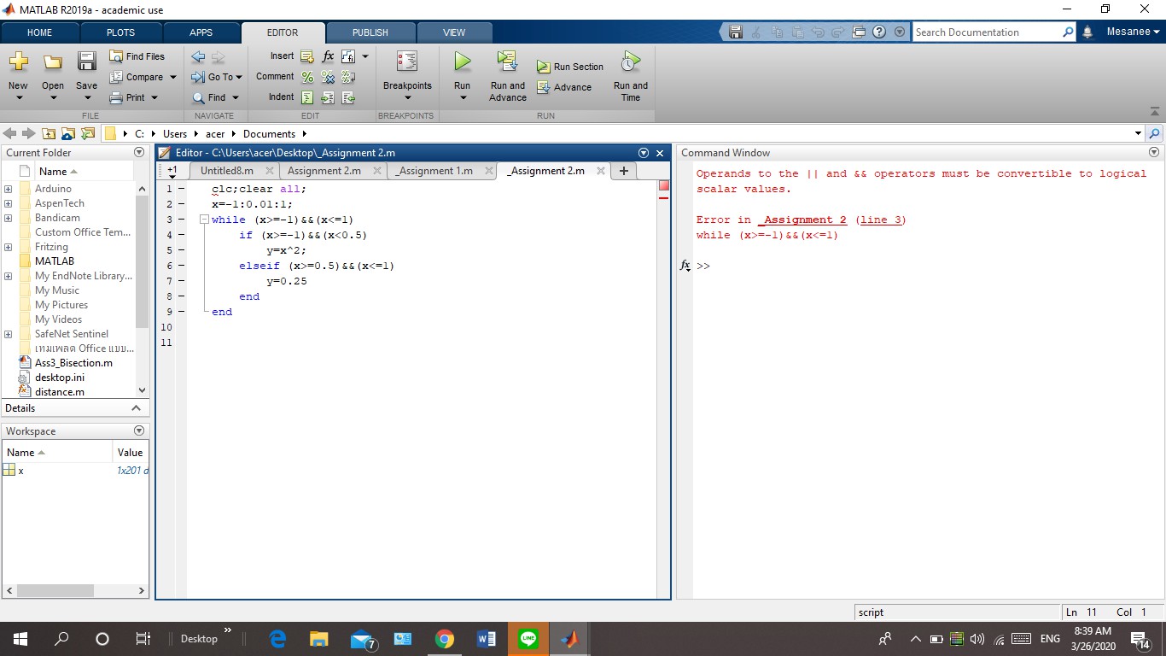Click the Advance button

(563, 87)
